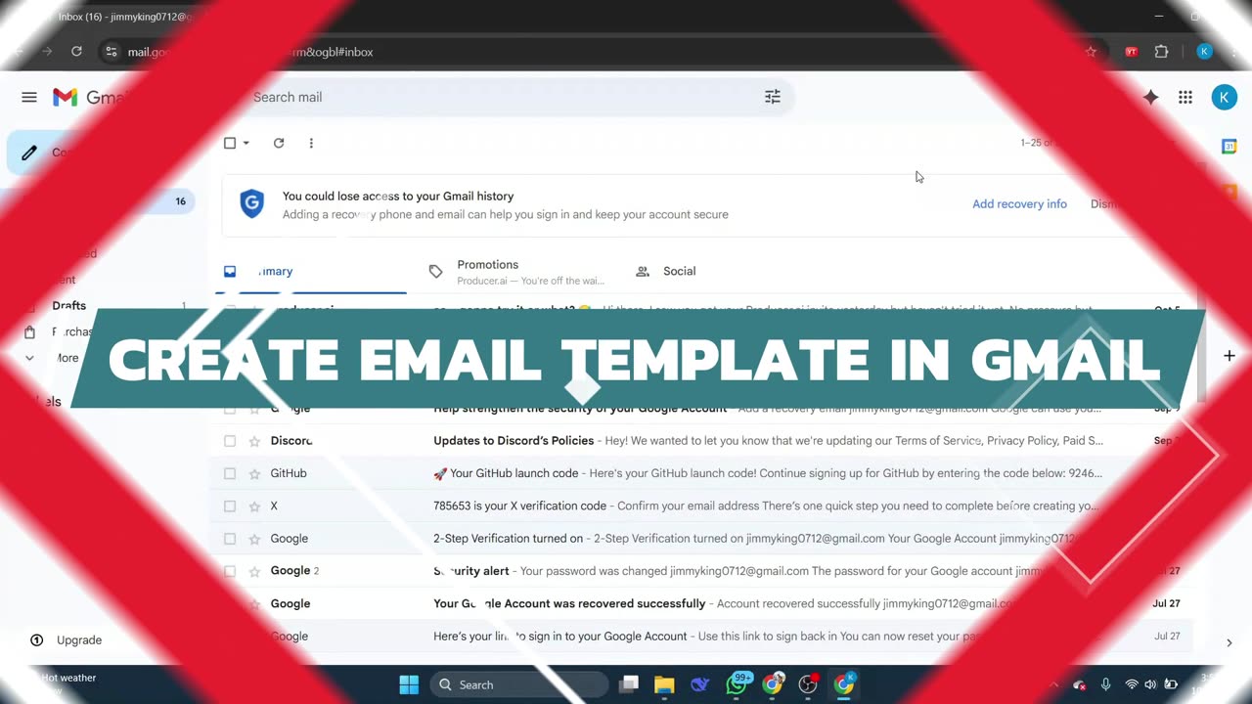Open the Calendar side panel icon
The width and height of the screenshot is (1252, 704).
pyautogui.click(x=1230, y=147)
